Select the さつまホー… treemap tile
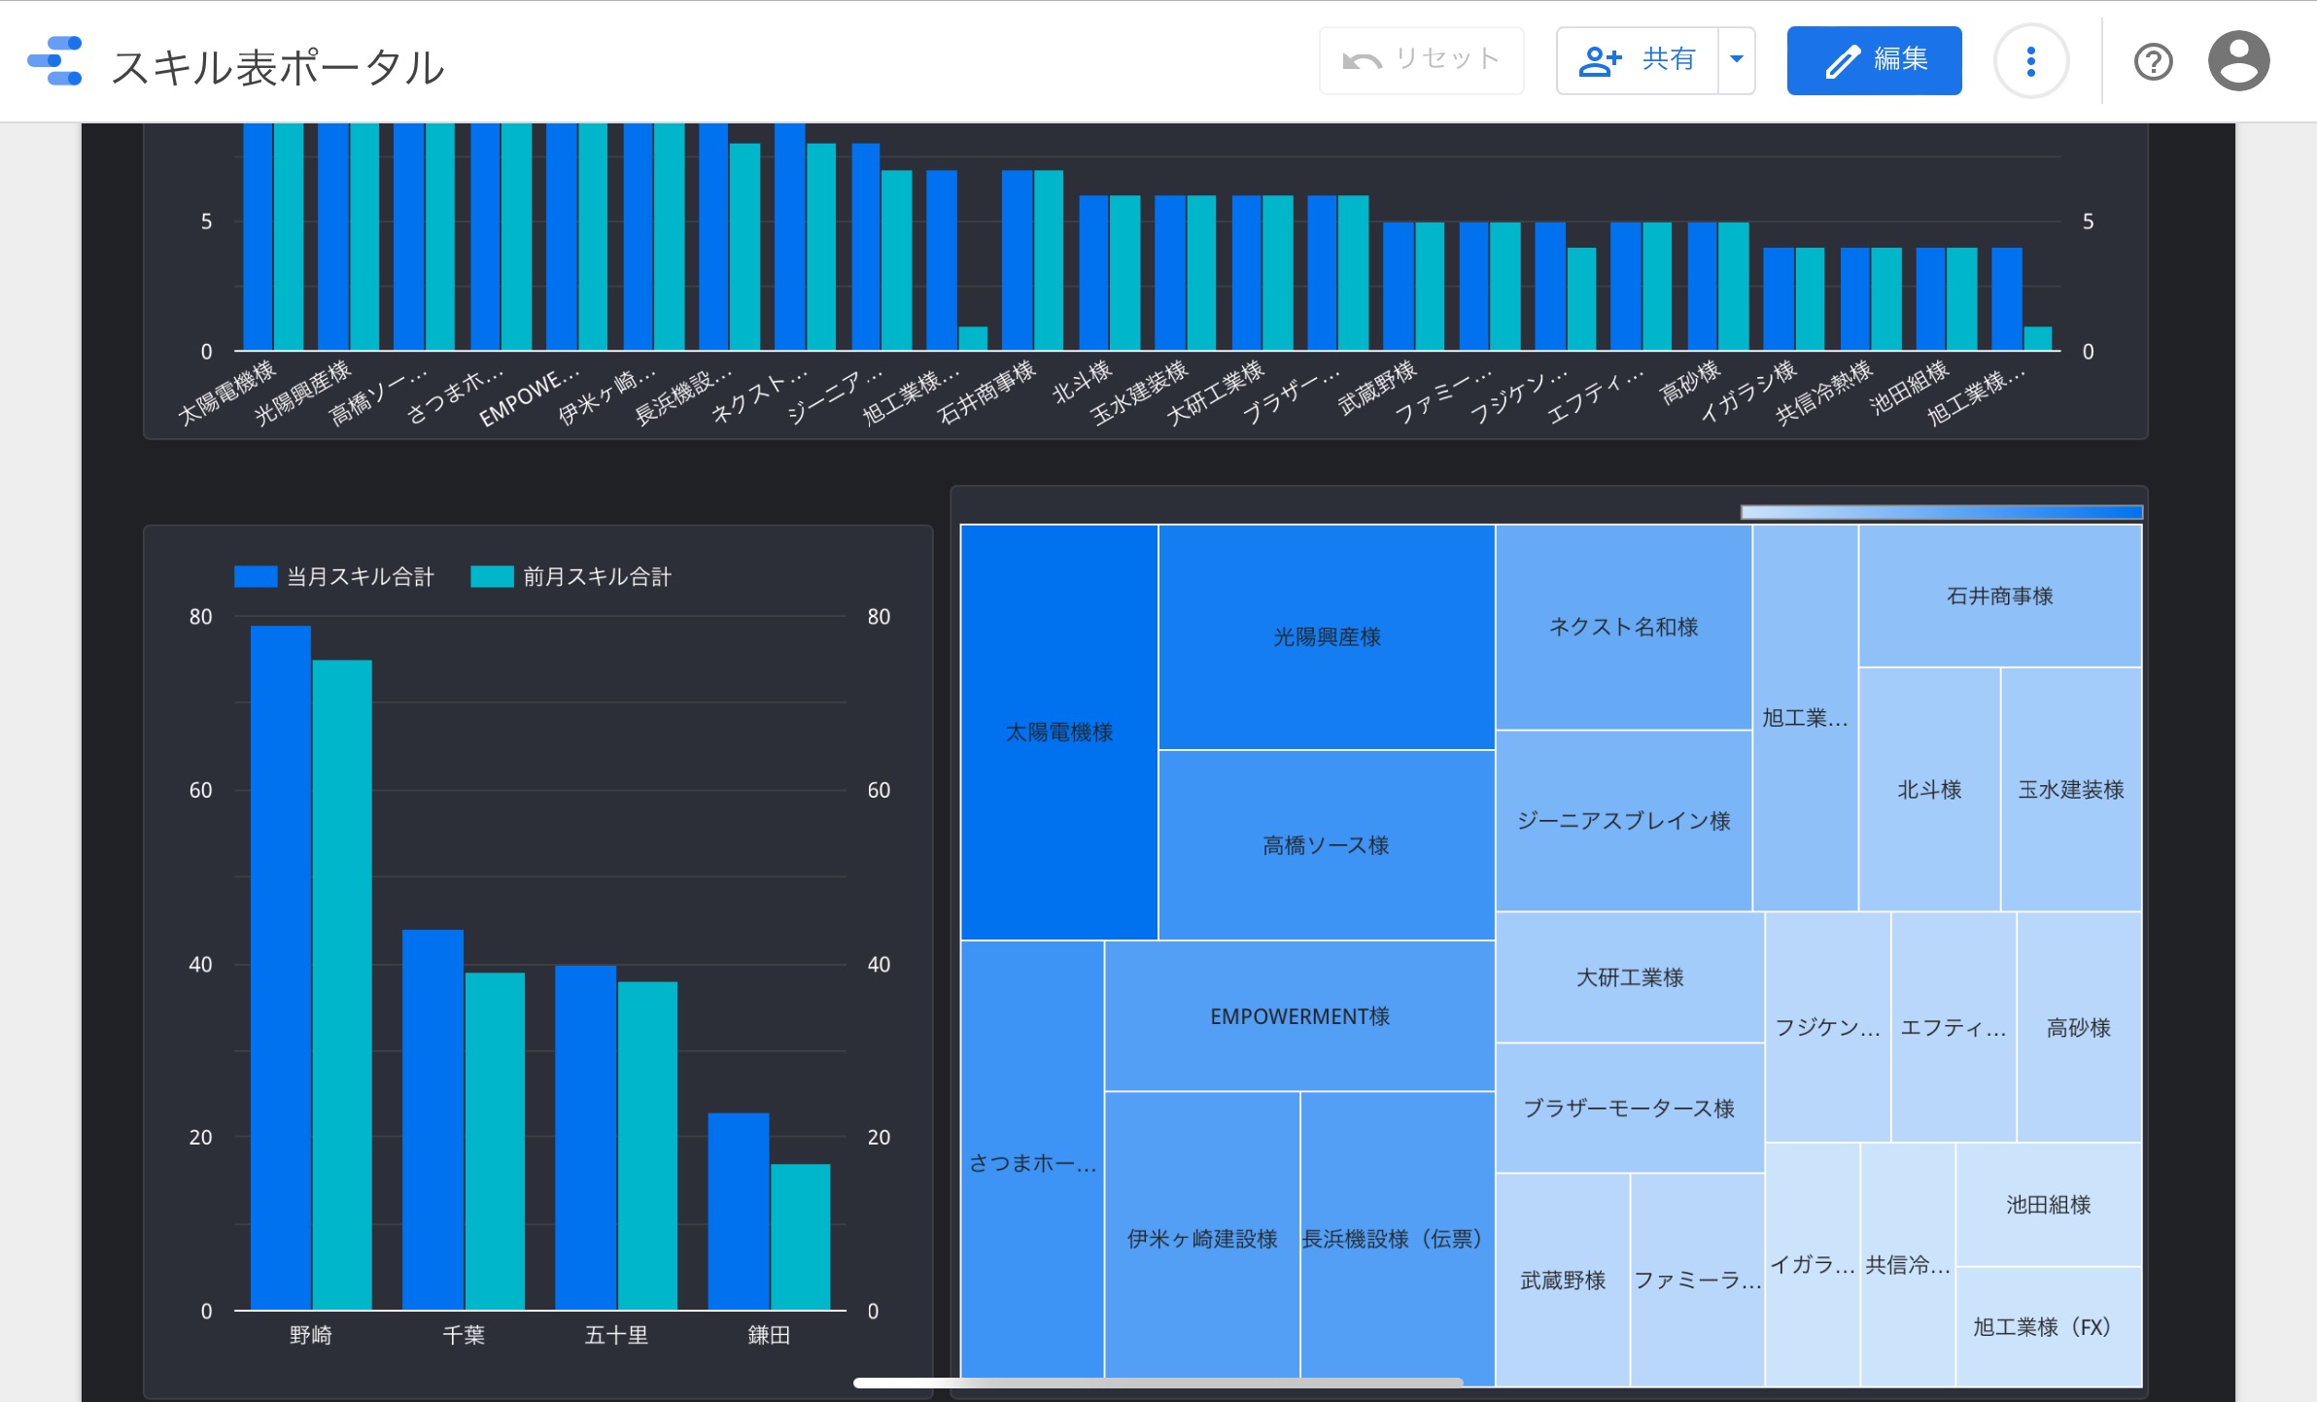2317x1402 pixels. (x=1032, y=1162)
